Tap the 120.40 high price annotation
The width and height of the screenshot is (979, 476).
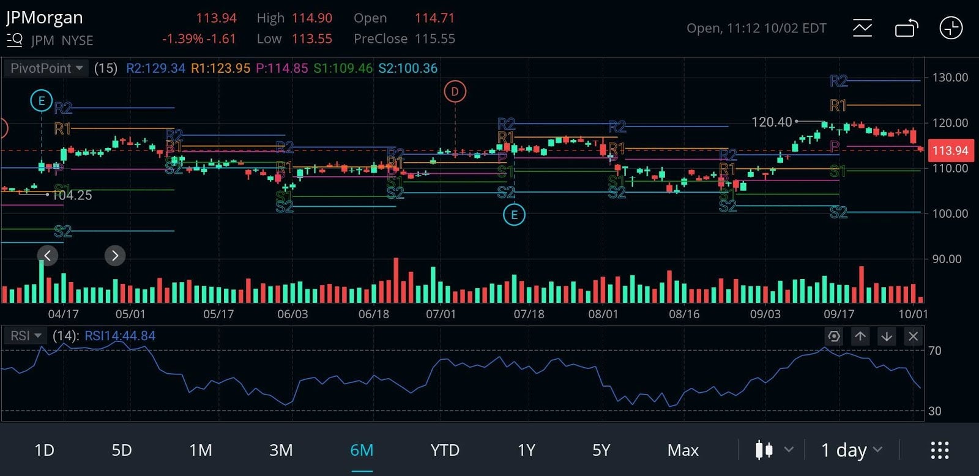pos(771,122)
